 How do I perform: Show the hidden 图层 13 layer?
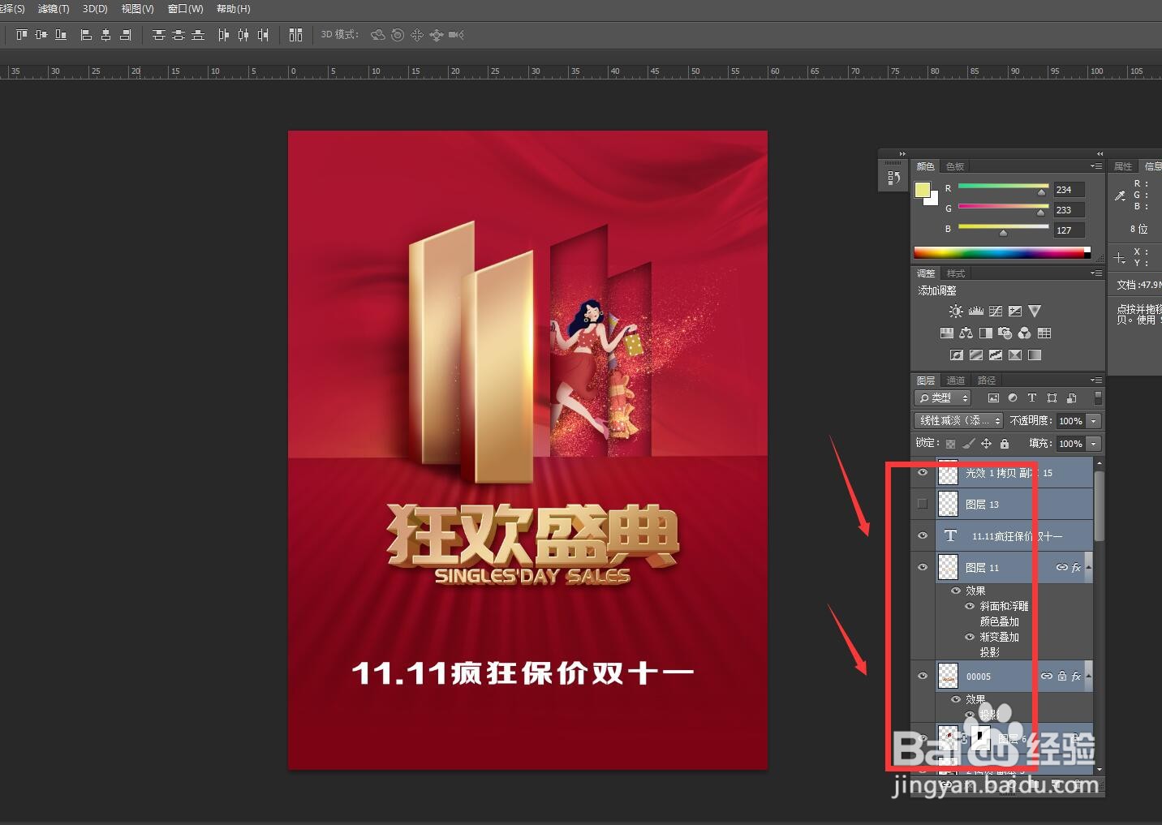click(922, 504)
